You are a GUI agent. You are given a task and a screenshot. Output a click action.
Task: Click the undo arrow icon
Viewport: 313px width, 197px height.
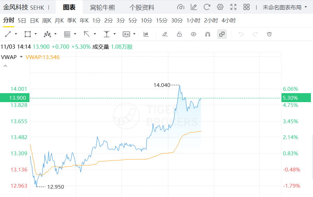coord(241,34)
